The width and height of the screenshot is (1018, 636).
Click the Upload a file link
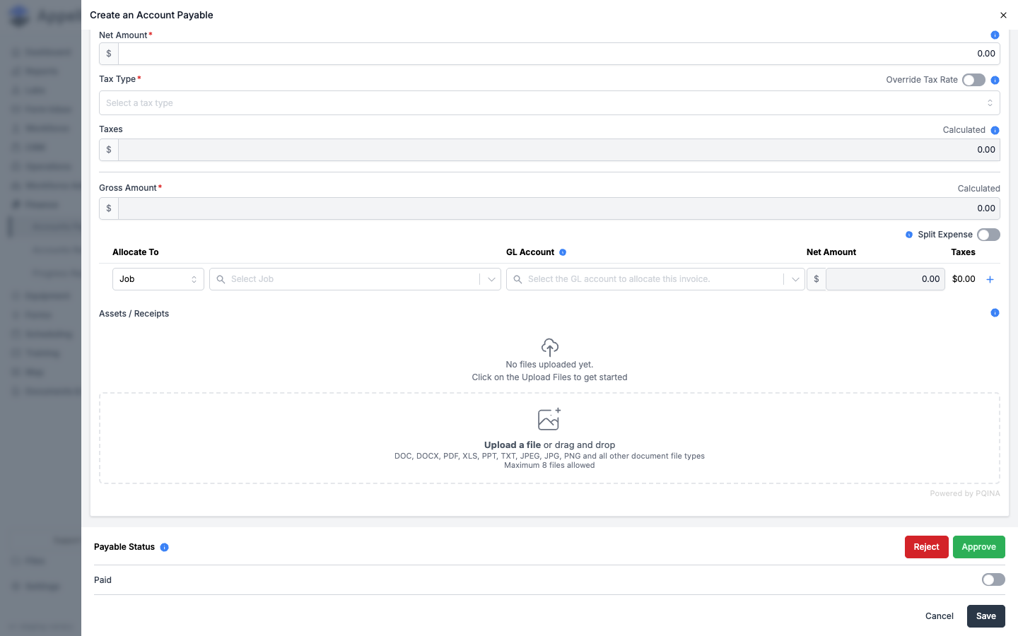[513, 445]
